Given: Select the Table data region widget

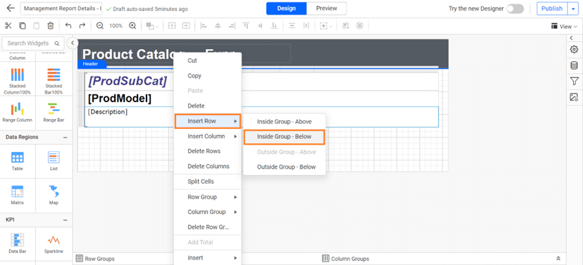Looking at the screenshot, I should (17, 161).
